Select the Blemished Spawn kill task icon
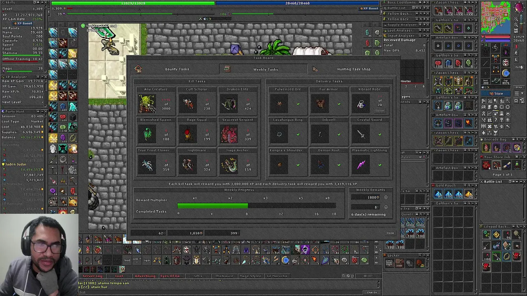Screen dimensions: 527x296 147,134
